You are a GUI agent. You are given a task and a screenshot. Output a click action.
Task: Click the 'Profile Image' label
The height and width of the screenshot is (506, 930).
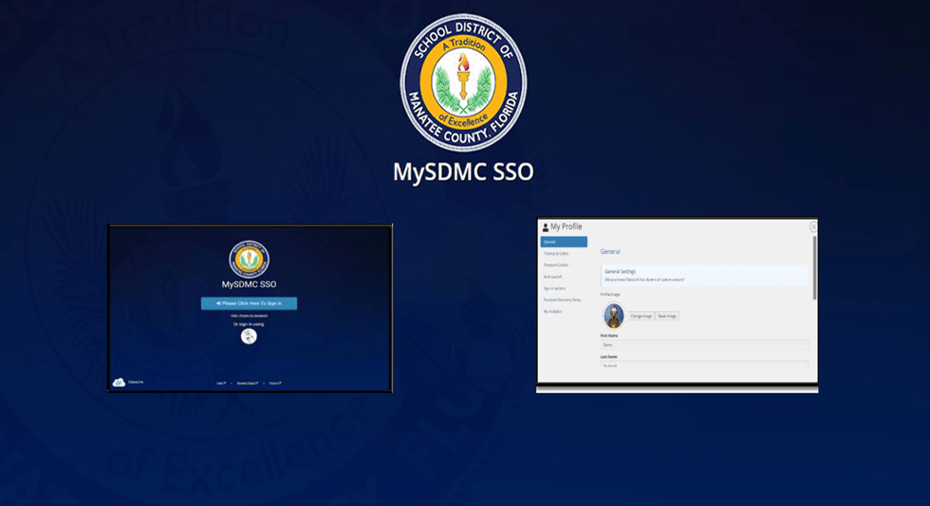pyautogui.click(x=609, y=295)
